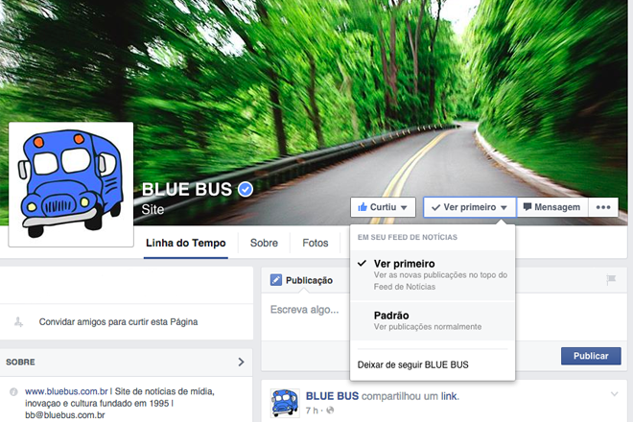Switch to the Fotos tab
The width and height of the screenshot is (633, 422).
coord(316,243)
